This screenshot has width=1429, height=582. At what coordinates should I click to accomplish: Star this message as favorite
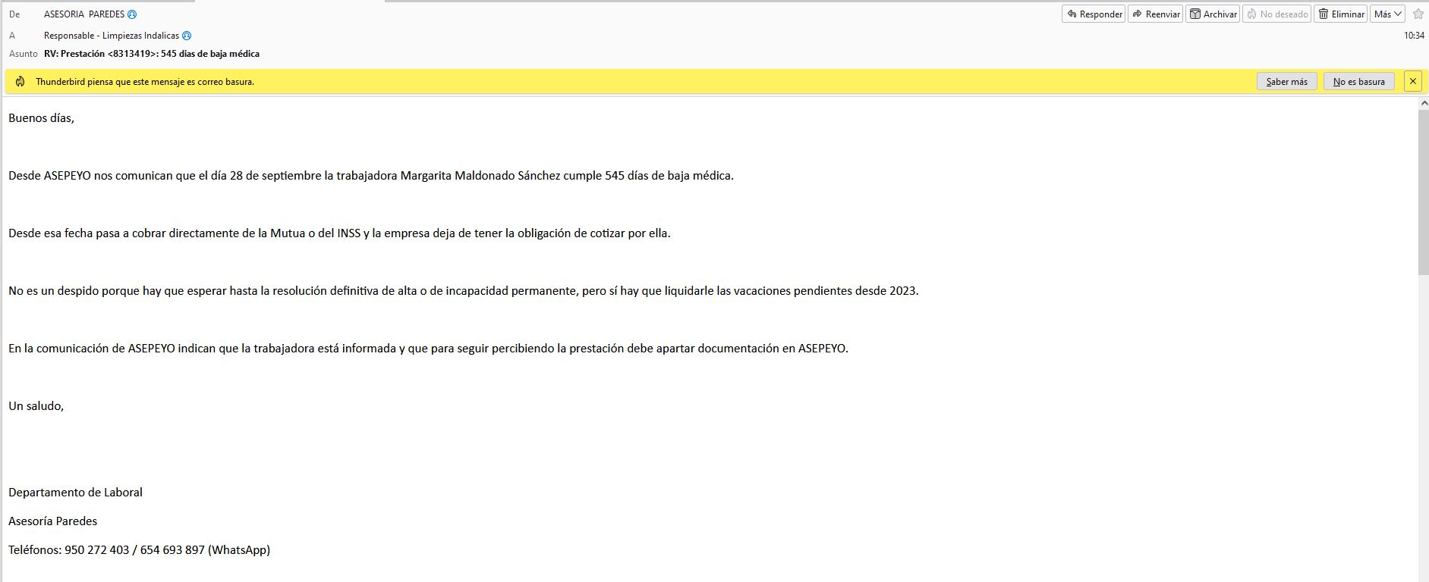click(x=1418, y=14)
